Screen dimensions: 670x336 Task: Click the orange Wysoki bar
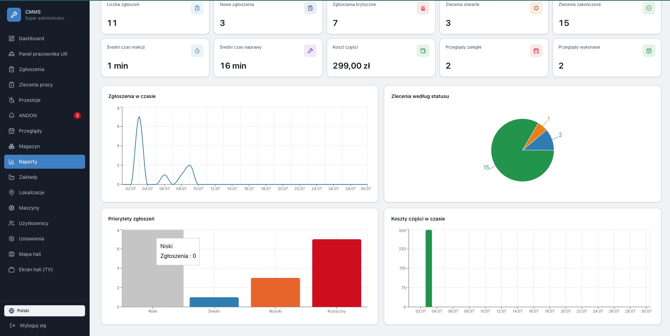tap(275, 292)
